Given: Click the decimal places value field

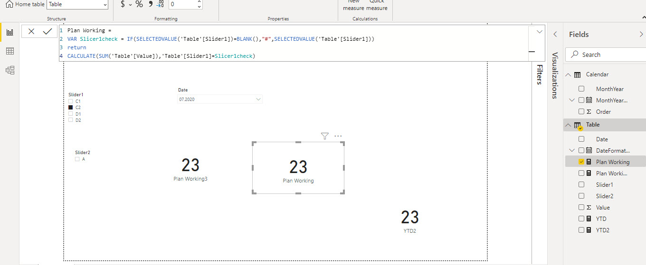Looking at the screenshot, I should tap(182, 4).
